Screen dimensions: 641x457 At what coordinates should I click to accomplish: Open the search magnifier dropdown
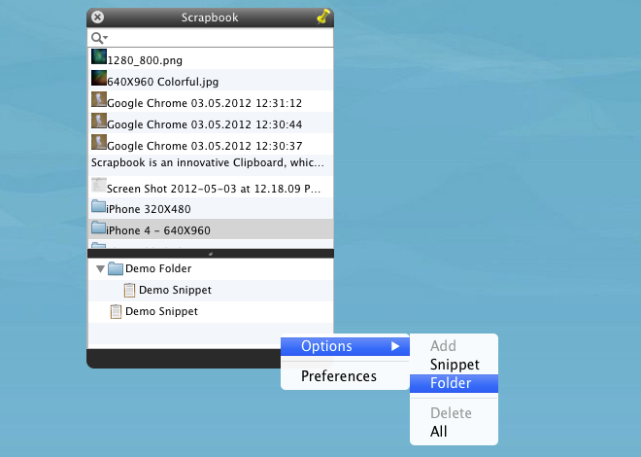coord(99,38)
